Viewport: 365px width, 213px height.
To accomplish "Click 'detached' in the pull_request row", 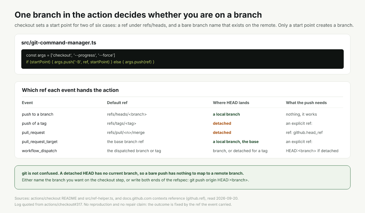I will pos(222,132).
